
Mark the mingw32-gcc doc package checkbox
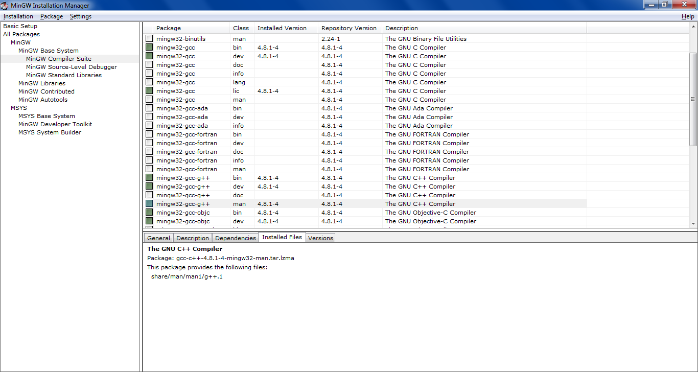(149, 65)
